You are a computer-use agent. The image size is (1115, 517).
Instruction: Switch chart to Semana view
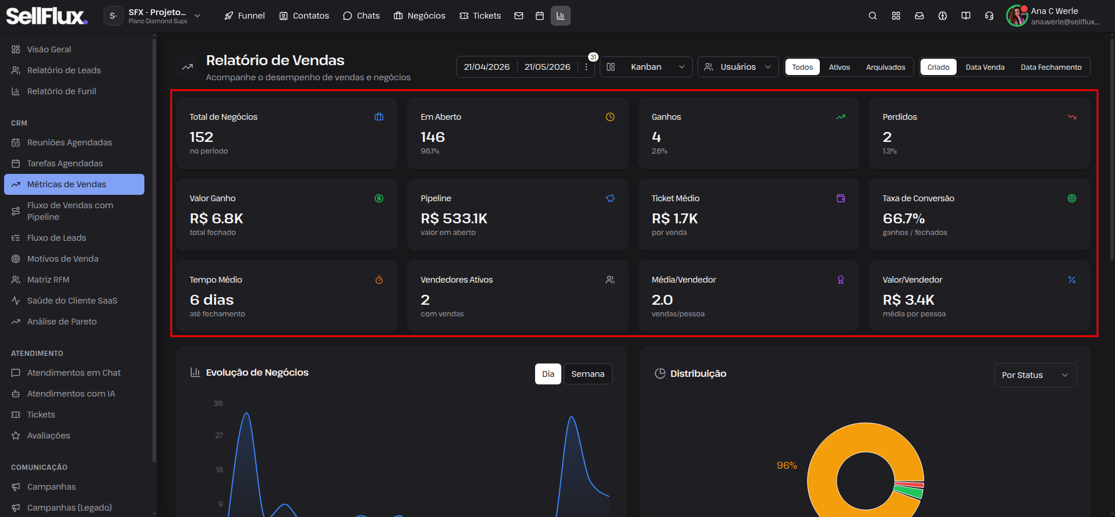coord(587,374)
